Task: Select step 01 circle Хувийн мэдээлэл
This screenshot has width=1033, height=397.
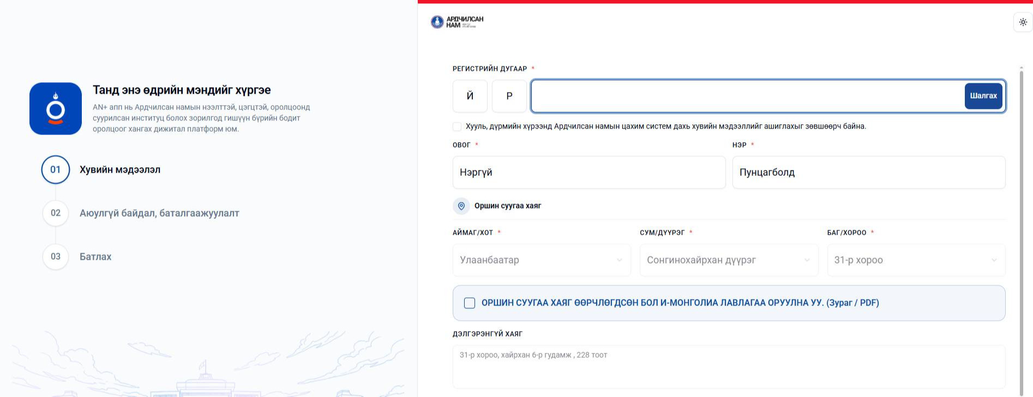Action: (56, 169)
